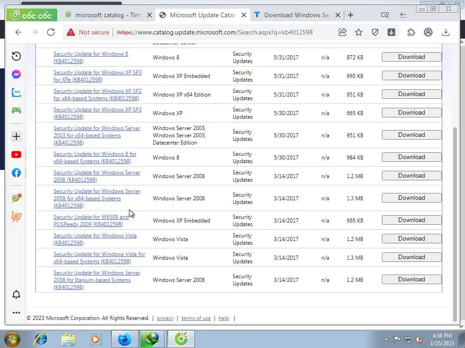Bookmark this page with the star icon

[359, 32]
